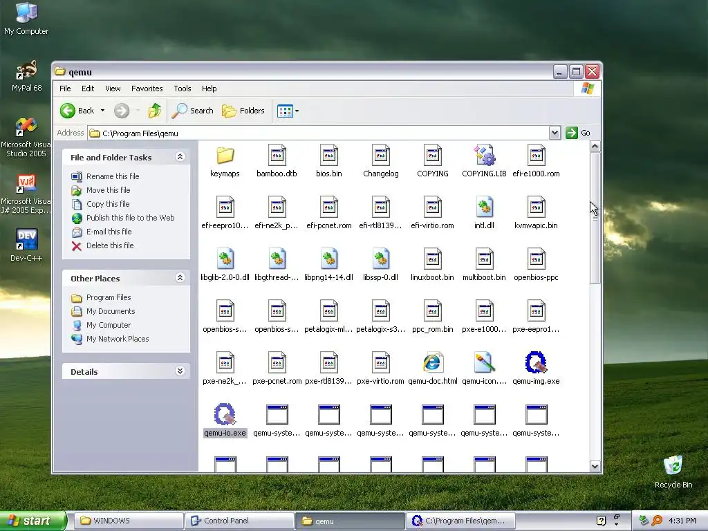This screenshot has height=531, width=708.
Task: Select the Changelog file icon
Action: pyautogui.click(x=381, y=156)
